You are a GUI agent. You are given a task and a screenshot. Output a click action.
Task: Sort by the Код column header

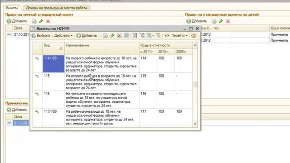(53, 48)
